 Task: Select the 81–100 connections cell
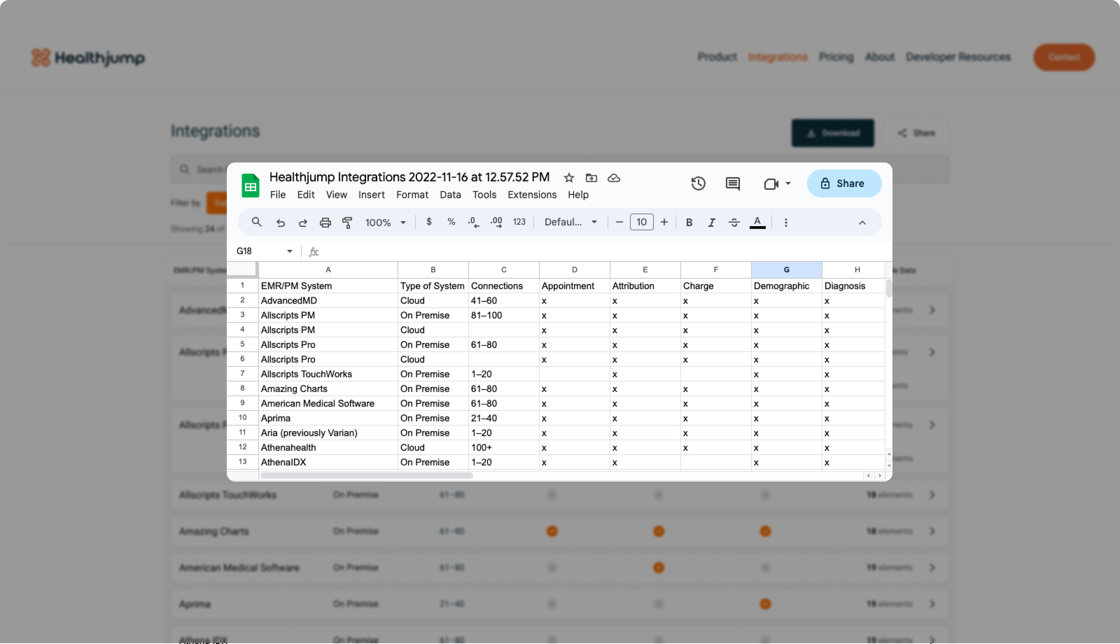point(504,315)
